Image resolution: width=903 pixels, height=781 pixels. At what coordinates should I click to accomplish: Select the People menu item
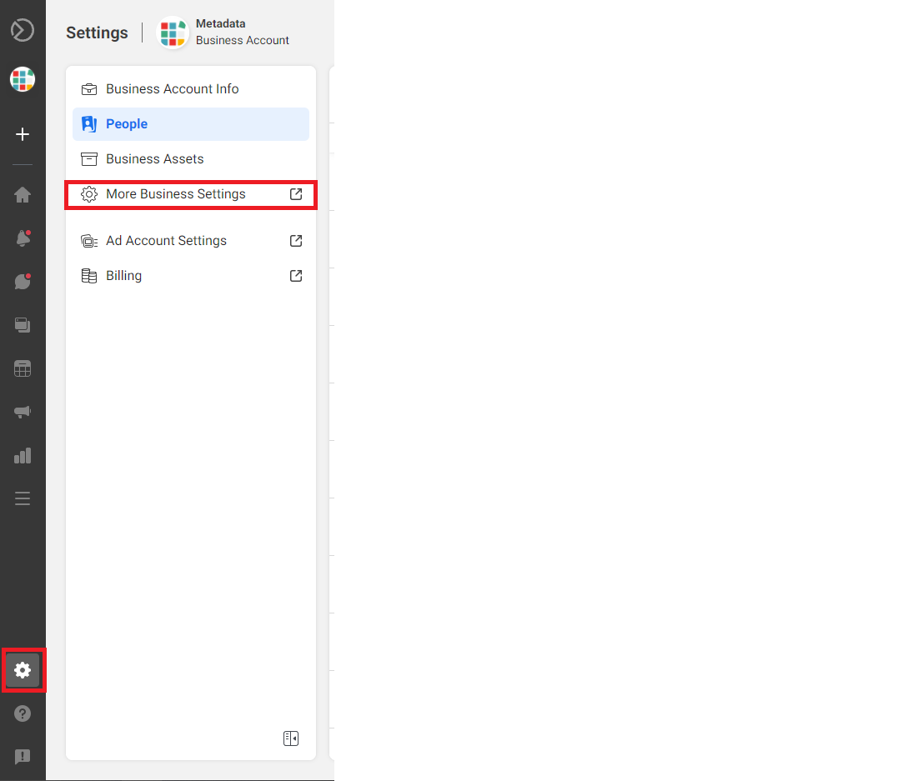click(x=127, y=124)
